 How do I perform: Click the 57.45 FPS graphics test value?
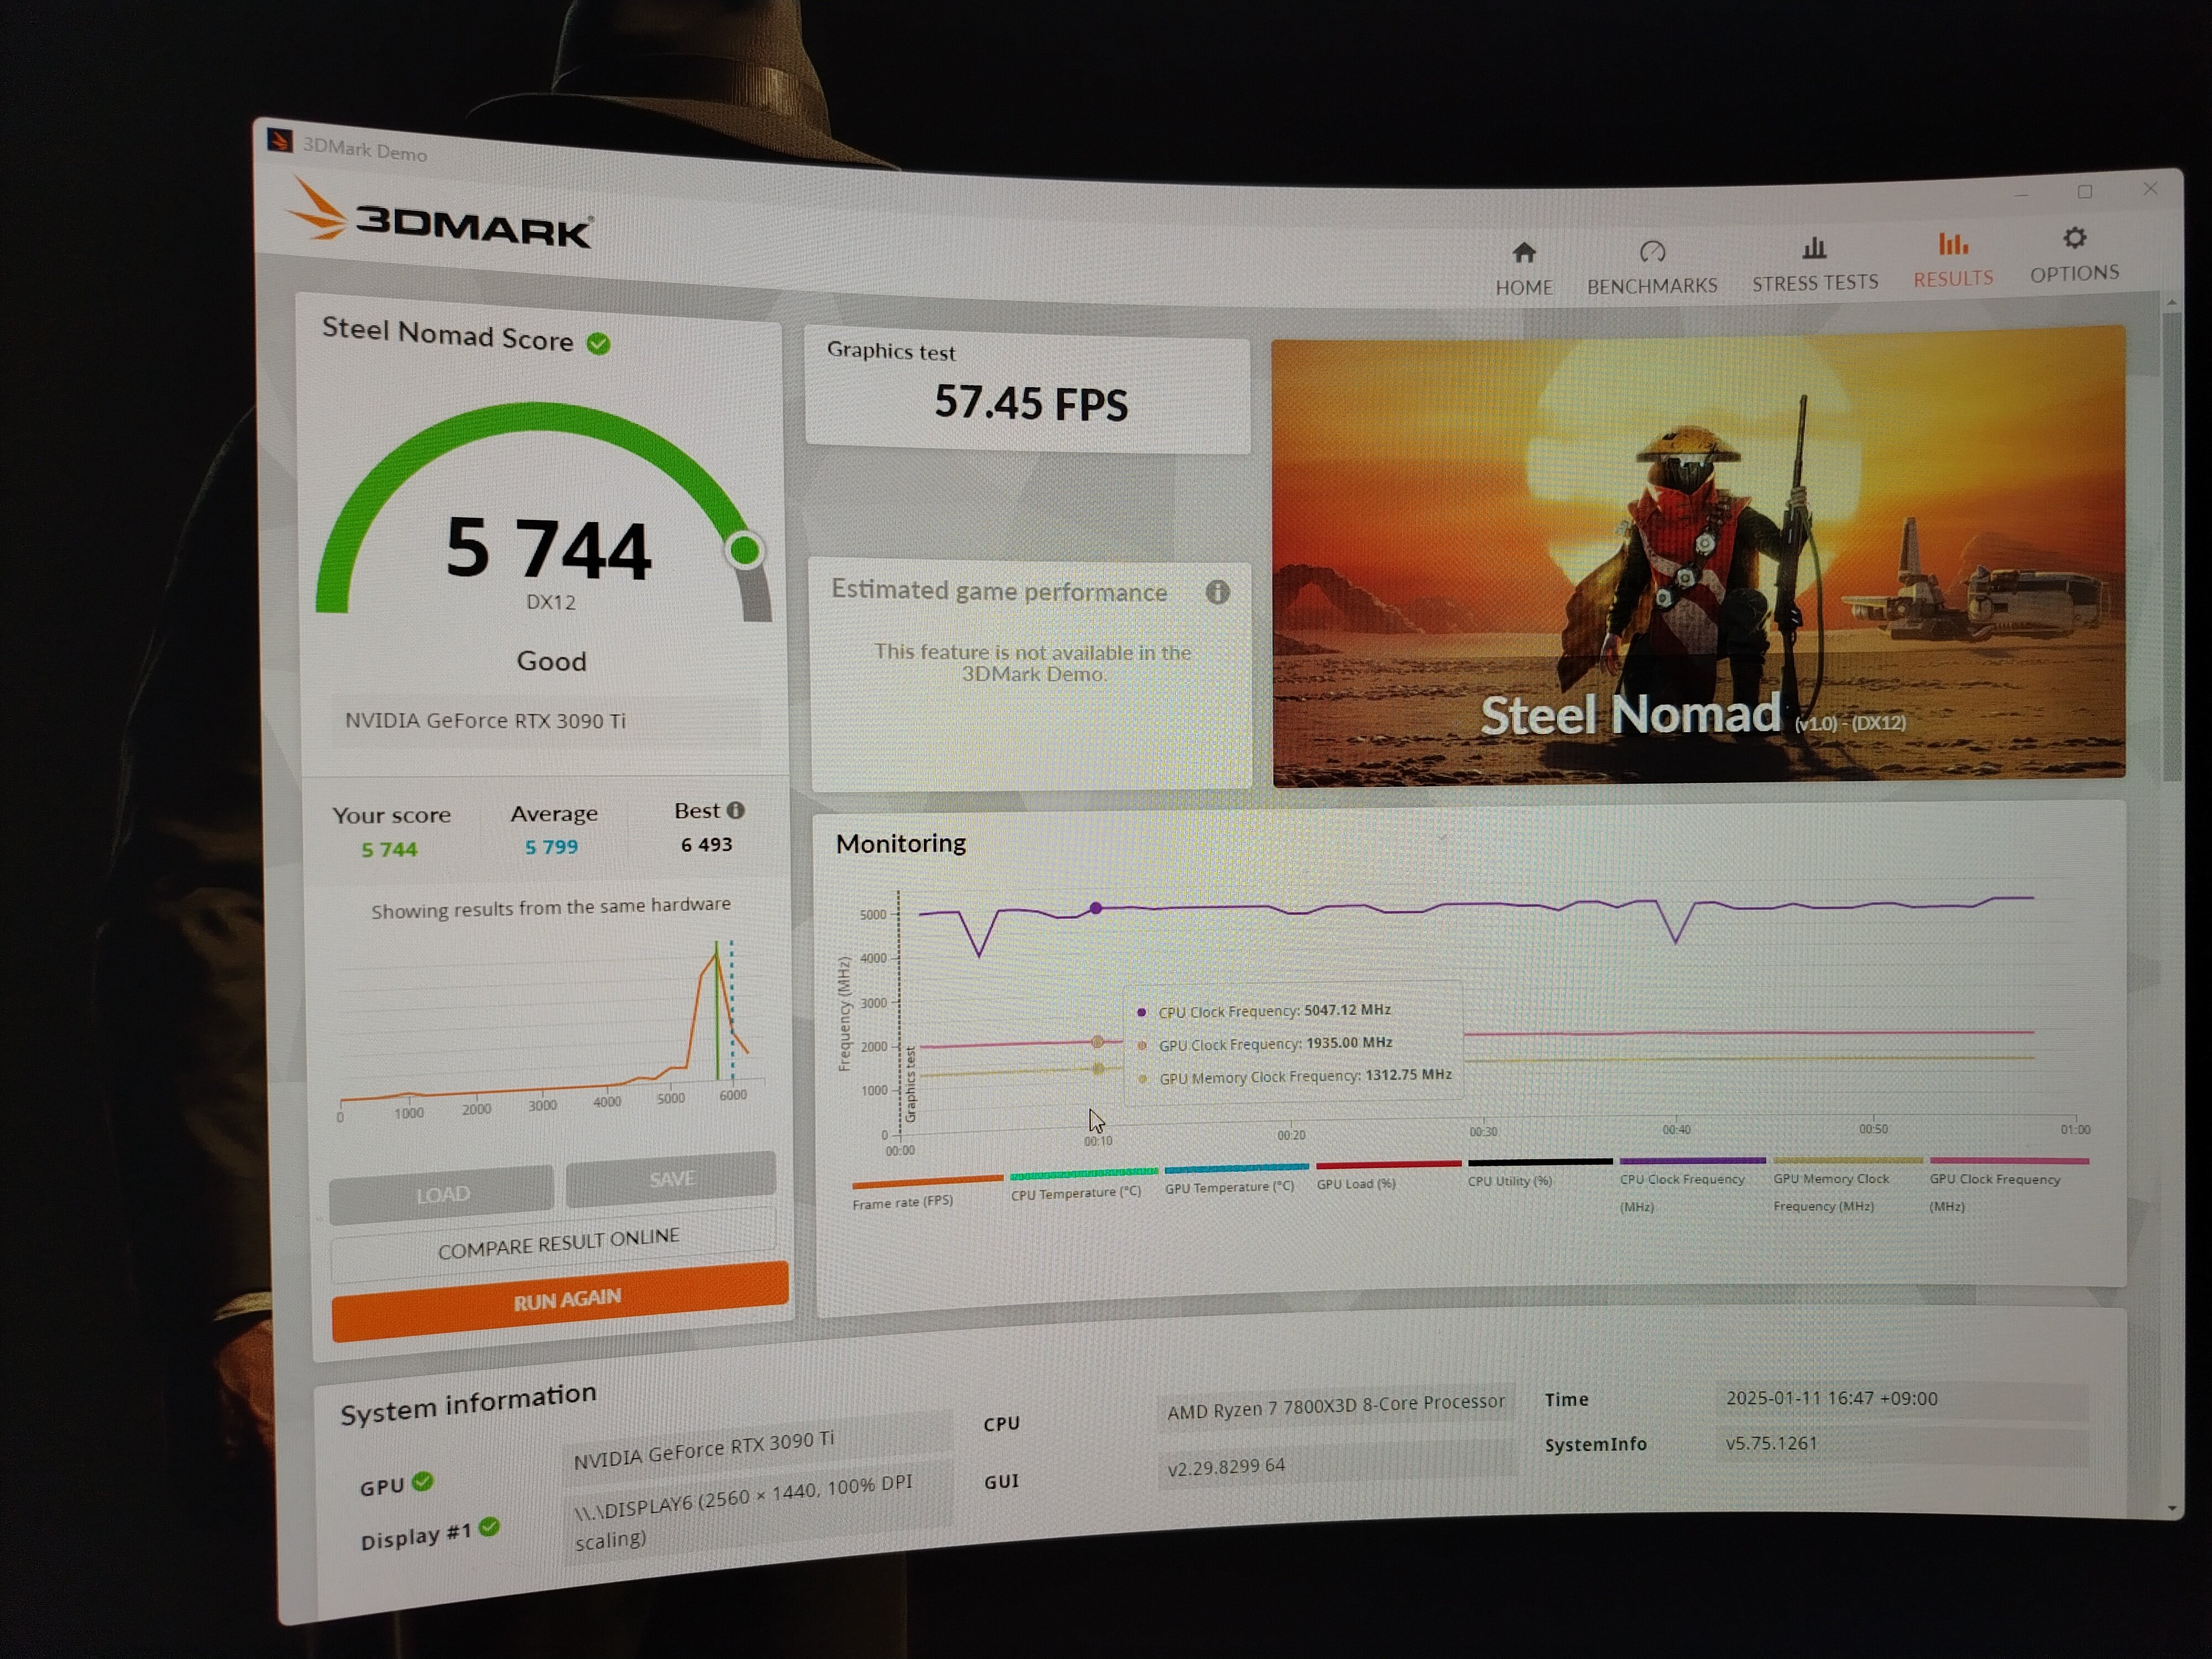tap(1031, 403)
